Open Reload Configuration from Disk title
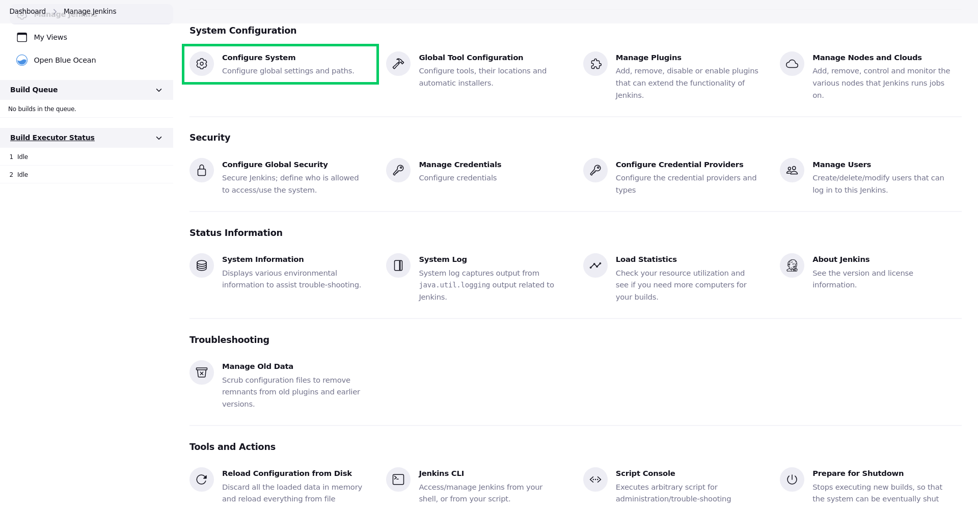The image size is (978, 507). pyautogui.click(x=287, y=473)
